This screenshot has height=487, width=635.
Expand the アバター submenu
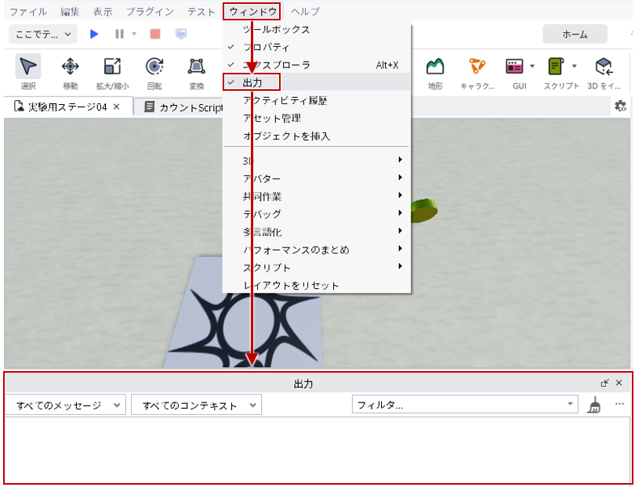317,179
